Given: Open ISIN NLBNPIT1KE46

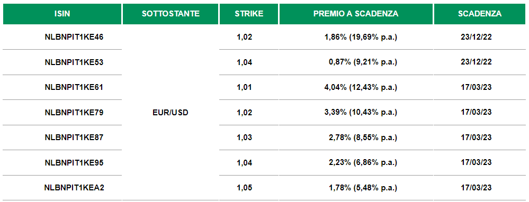Looking at the screenshot, I should [74, 37].
